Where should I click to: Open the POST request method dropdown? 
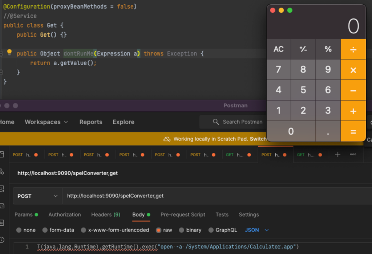click(x=37, y=196)
